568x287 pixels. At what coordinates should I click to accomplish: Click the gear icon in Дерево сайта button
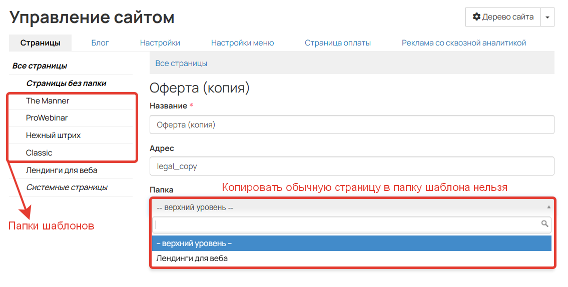click(x=476, y=16)
